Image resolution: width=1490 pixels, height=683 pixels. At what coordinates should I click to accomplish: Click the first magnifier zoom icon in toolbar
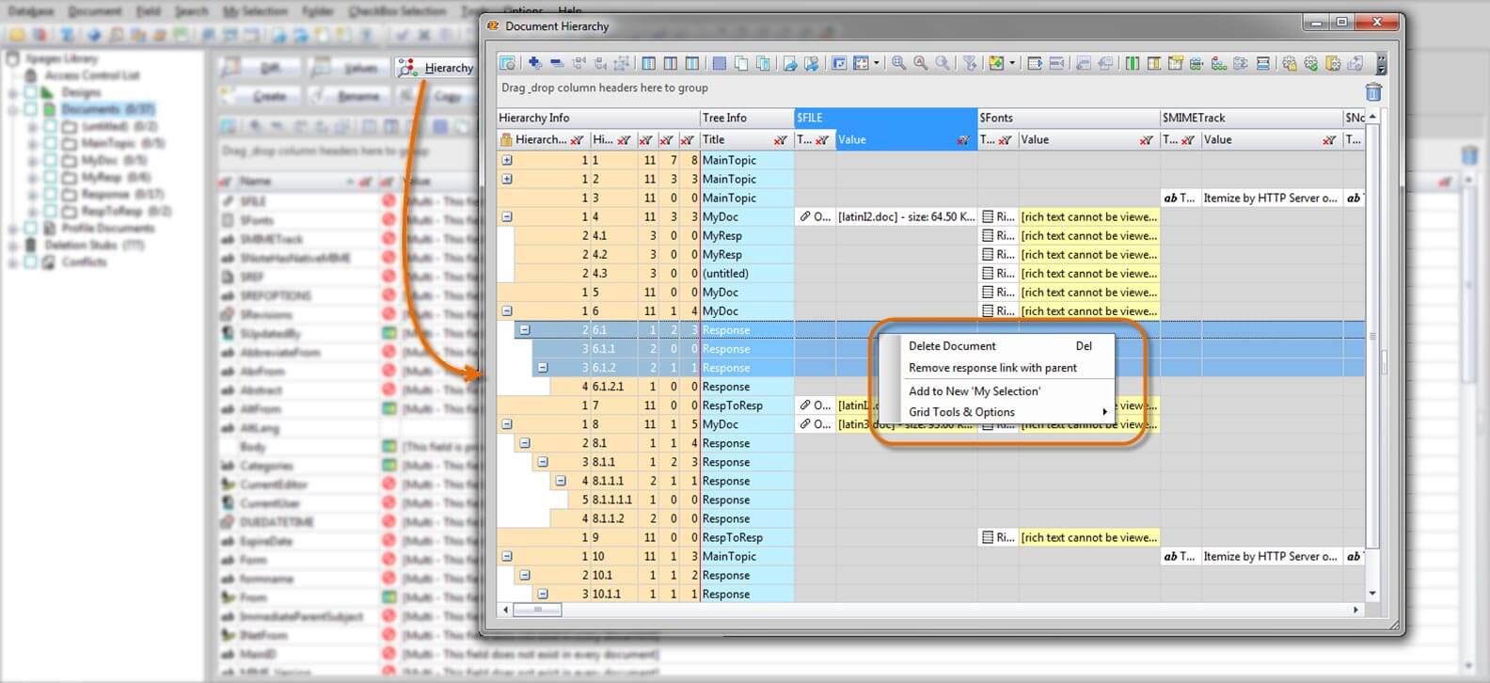[x=898, y=63]
